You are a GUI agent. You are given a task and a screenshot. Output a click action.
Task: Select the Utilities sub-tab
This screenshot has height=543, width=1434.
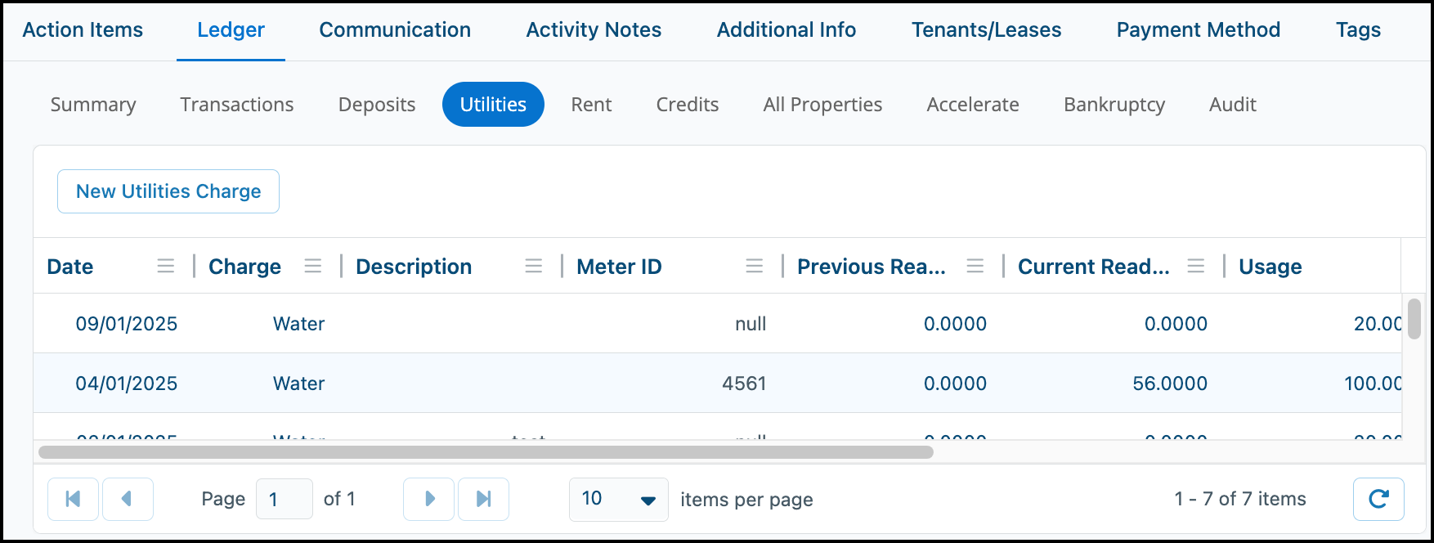[493, 105]
